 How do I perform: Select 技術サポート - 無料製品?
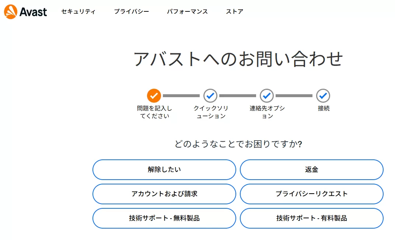(164, 218)
